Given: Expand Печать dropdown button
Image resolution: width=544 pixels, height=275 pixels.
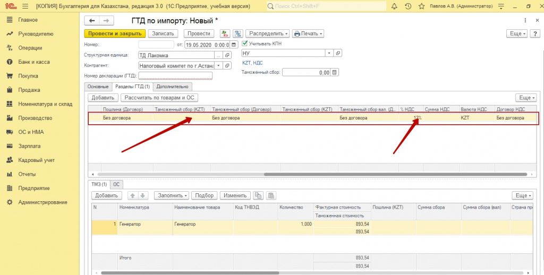Looking at the screenshot, I should pyautogui.click(x=308, y=33).
